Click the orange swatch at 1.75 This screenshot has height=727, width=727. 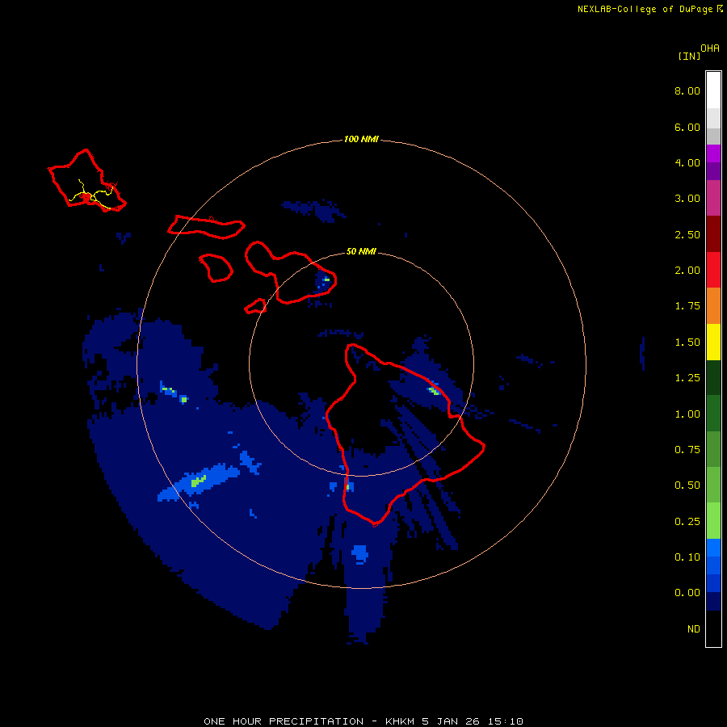pyautogui.click(x=713, y=306)
